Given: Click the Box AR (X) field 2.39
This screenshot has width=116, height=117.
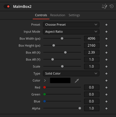Looking at the screenshot, I should tap(92, 52).
